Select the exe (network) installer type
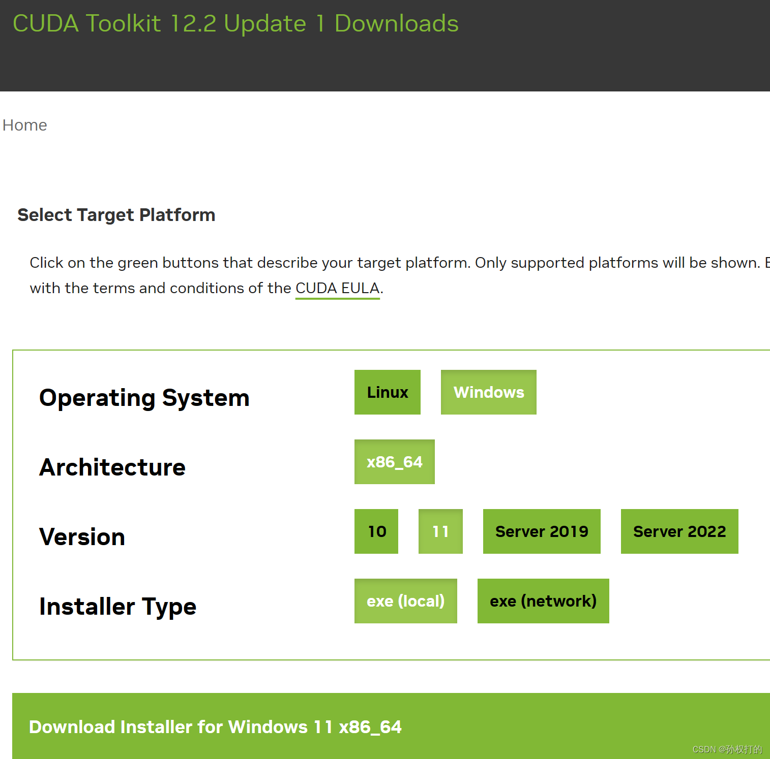Image resolution: width=770 pixels, height=759 pixels. 543,601
